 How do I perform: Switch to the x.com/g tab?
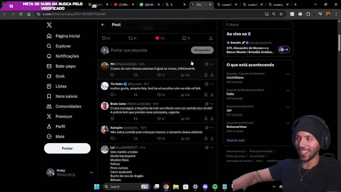click(278, 5)
